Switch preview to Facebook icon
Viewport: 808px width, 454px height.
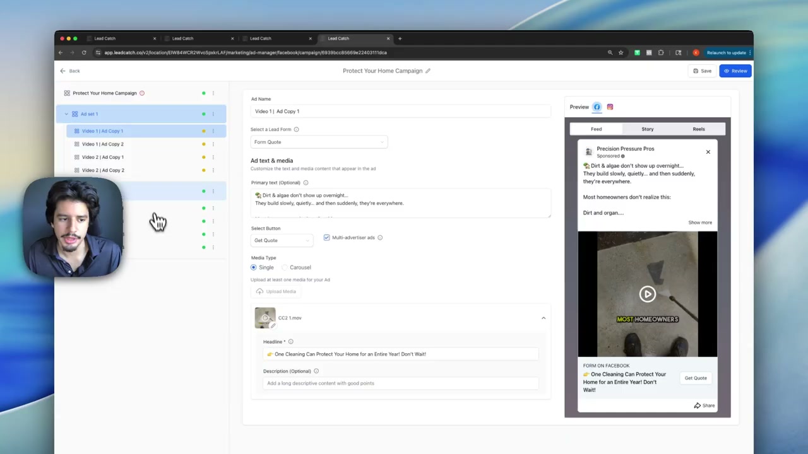(597, 107)
